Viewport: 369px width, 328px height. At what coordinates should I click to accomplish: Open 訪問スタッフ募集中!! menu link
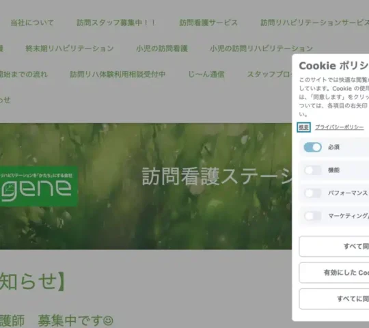point(116,23)
